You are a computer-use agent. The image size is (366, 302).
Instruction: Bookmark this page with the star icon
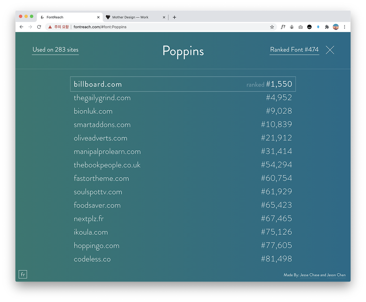272,27
